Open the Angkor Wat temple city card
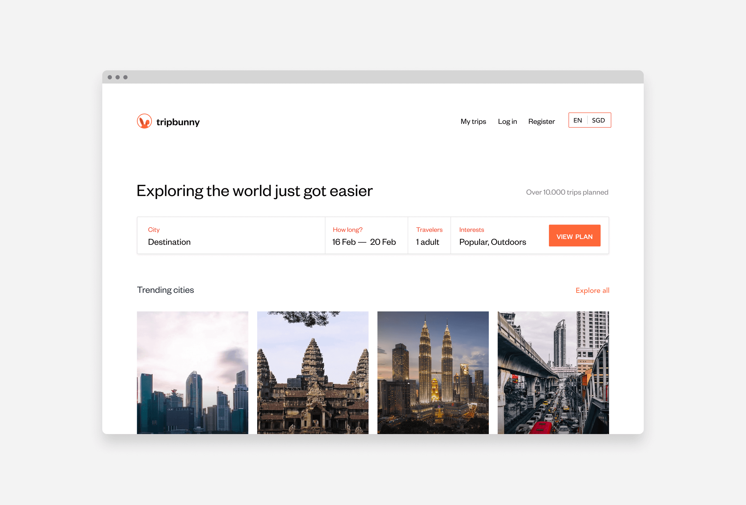Viewport: 746px width, 505px height. [312, 372]
